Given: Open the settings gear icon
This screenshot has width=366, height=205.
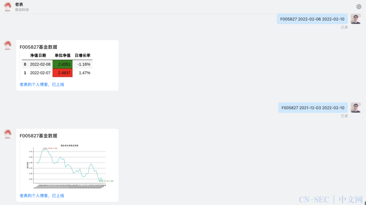Looking at the screenshot, I should click(x=359, y=7).
